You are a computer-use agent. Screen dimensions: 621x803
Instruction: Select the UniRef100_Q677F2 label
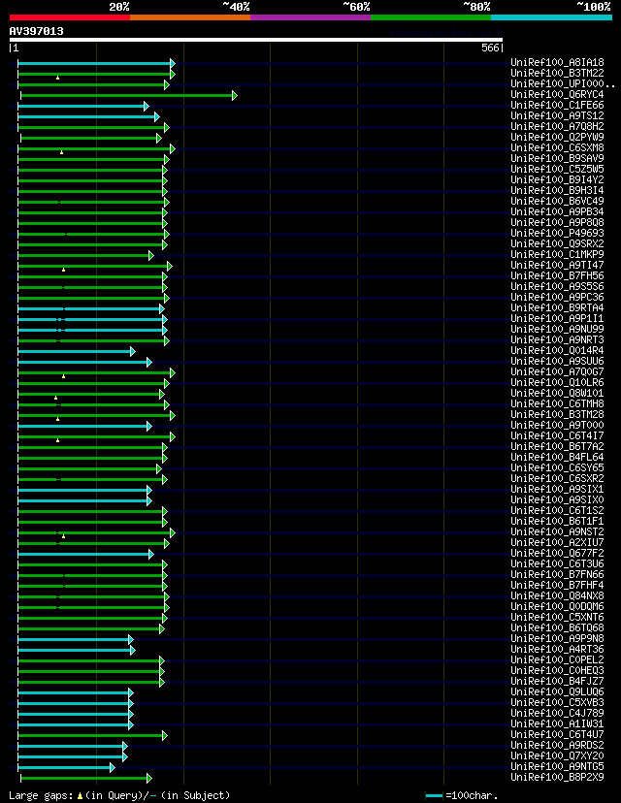pyautogui.click(x=557, y=554)
